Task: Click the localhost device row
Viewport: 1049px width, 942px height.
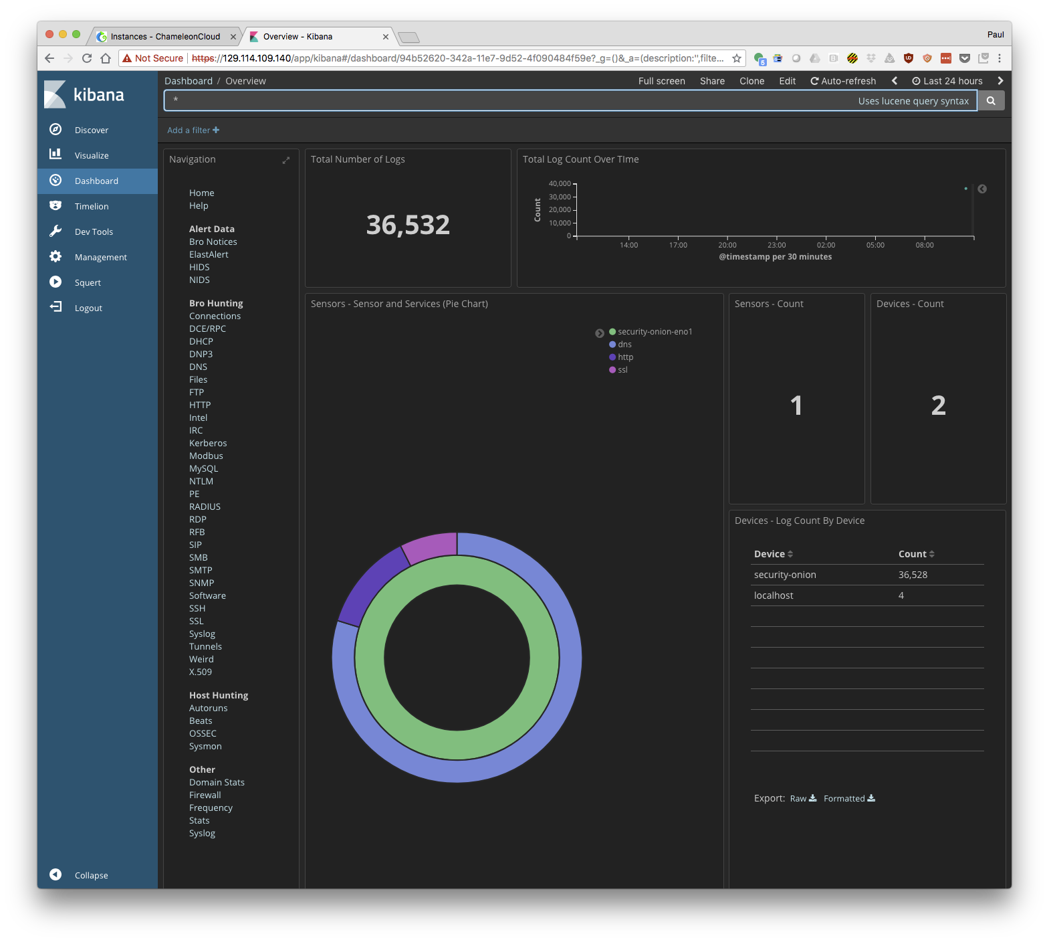Action: tap(867, 595)
